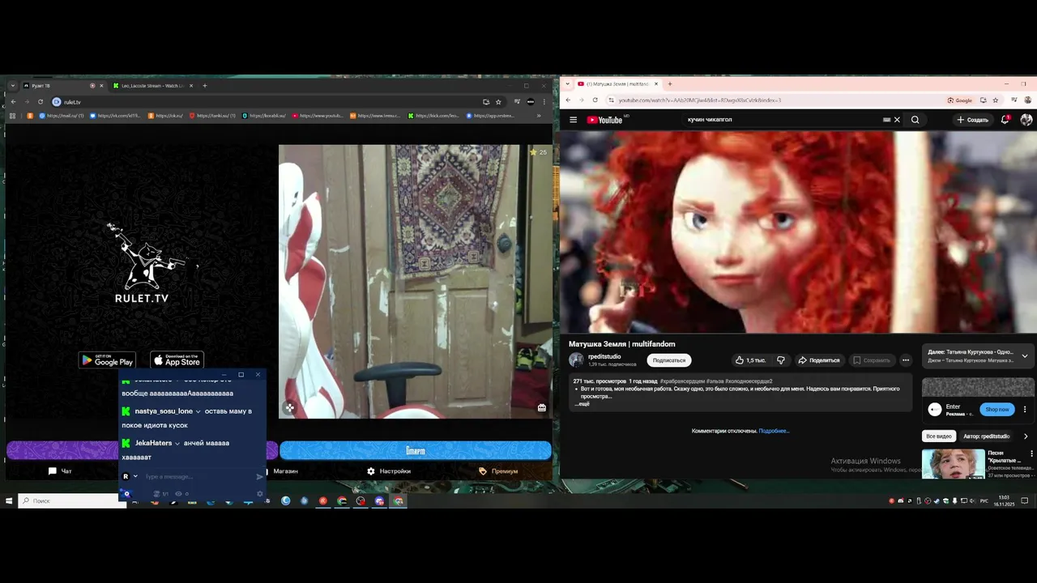Select the Автор: rpeditstudio chip
The height and width of the screenshot is (583, 1037).
click(986, 436)
